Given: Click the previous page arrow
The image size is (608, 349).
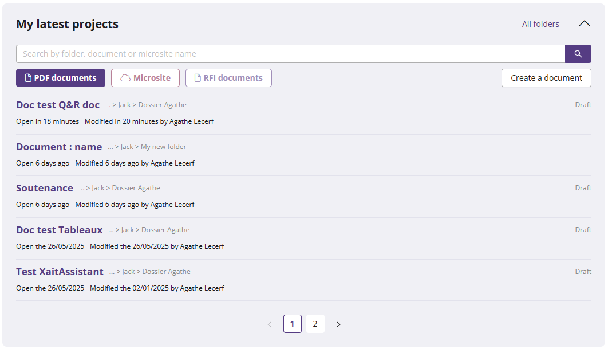Looking at the screenshot, I should point(270,324).
